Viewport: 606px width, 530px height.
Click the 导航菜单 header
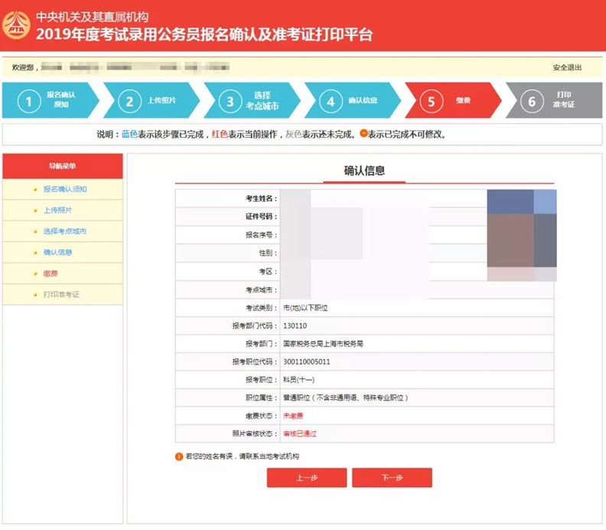63,166
